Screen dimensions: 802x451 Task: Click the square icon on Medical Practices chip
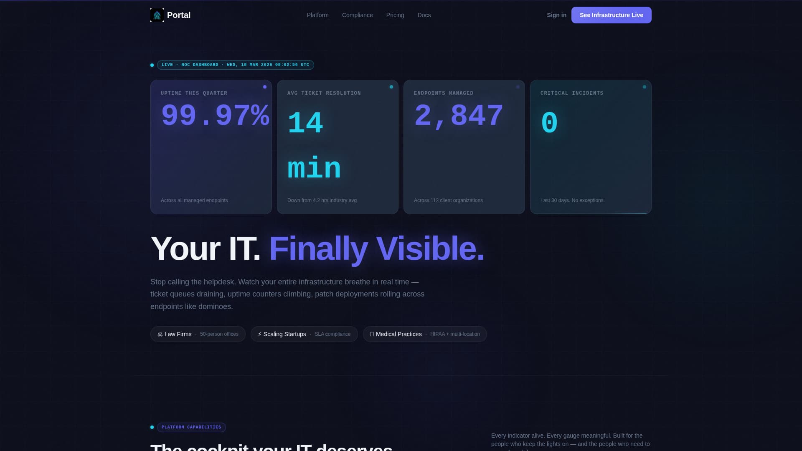[372, 334]
